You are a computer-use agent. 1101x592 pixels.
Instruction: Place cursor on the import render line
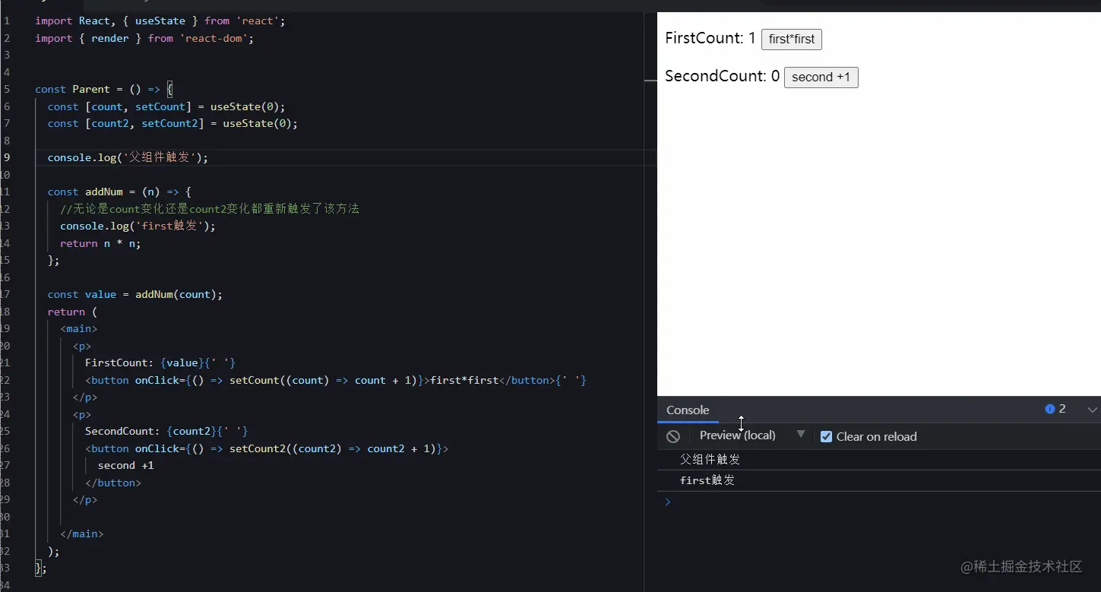[144, 38]
